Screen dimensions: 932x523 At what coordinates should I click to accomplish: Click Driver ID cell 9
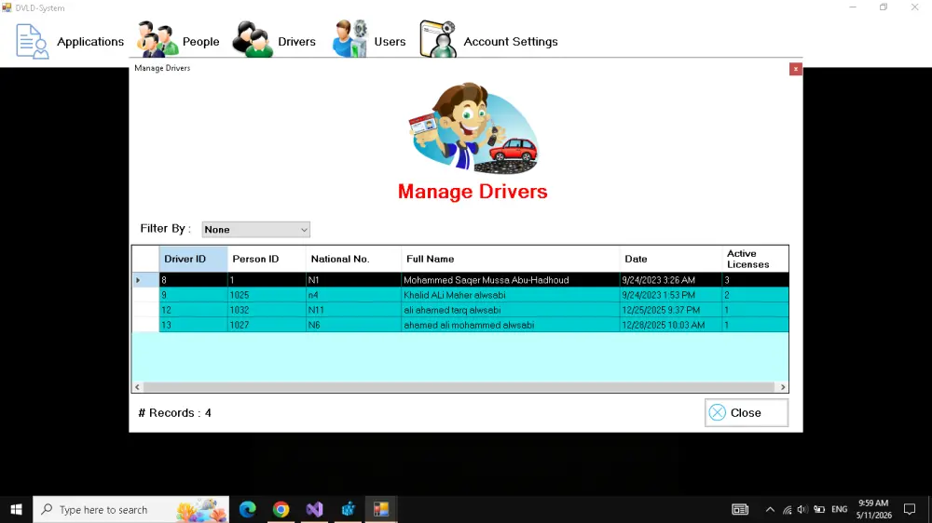tap(193, 295)
